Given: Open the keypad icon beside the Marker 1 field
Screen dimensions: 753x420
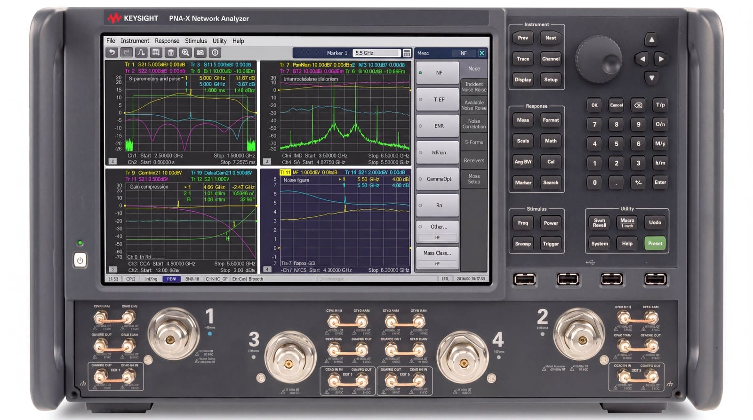Looking at the screenshot, I should point(407,53).
